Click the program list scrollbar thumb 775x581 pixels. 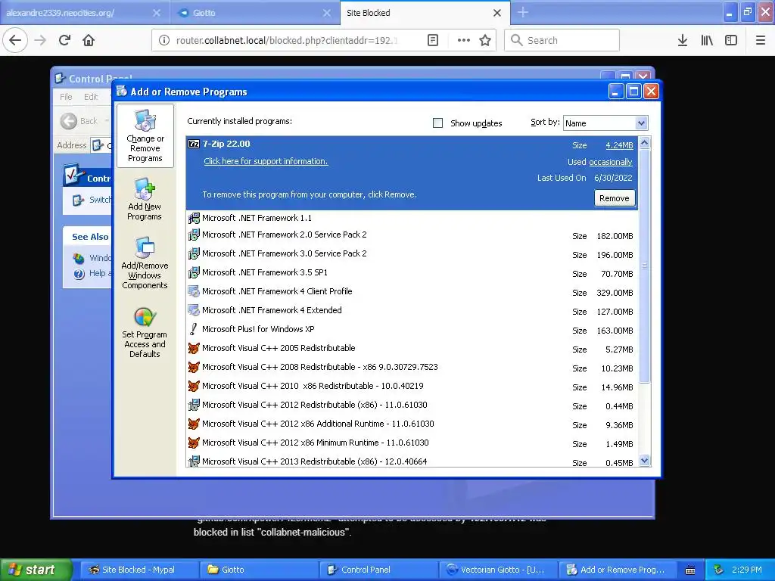tap(644, 267)
